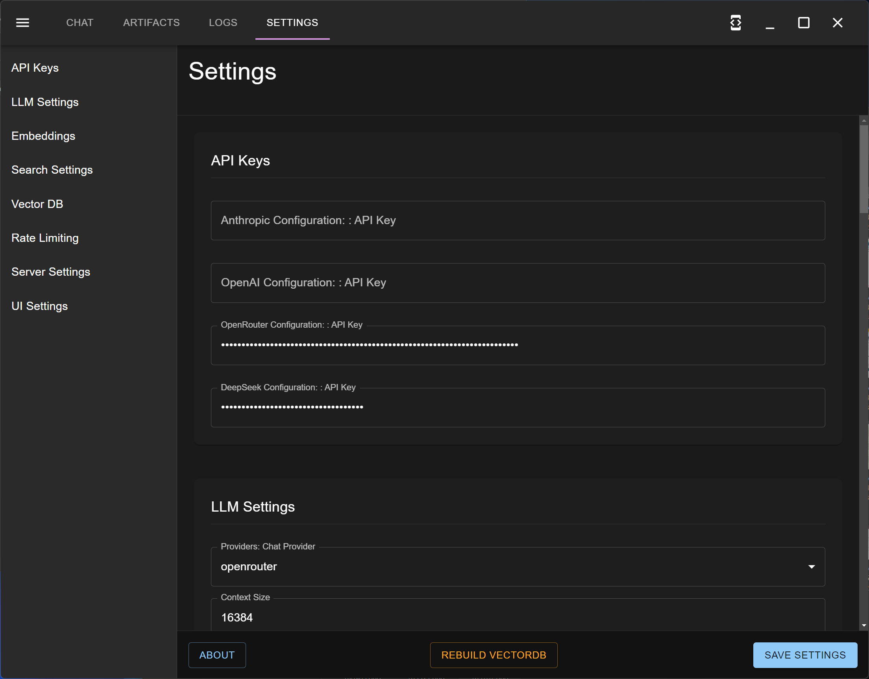Click the code/dev tools icon
The image size is (869, 679).
(736, 23)
